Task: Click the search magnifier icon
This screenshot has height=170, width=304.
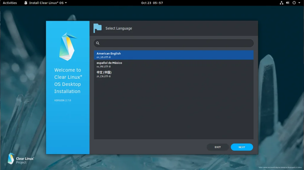Action: 98,43
